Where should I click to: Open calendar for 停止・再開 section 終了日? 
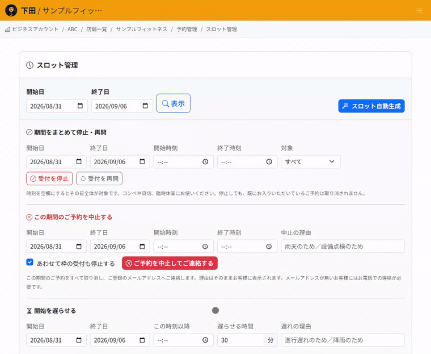coord(142,161)
